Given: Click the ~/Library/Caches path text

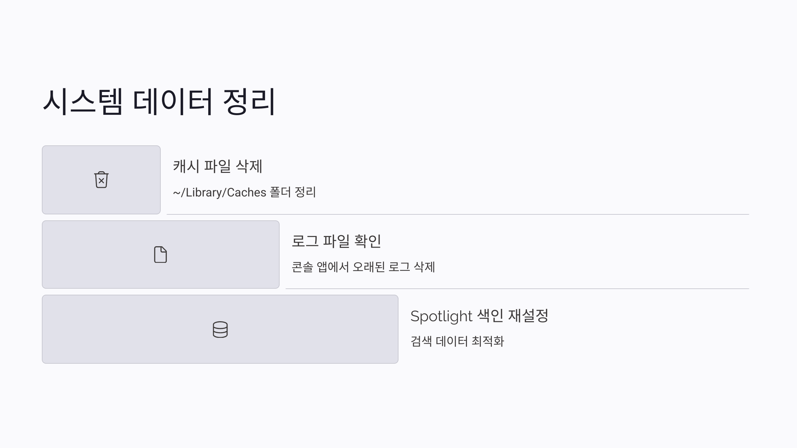Looking at the screenshot, I should pos(220,192).
